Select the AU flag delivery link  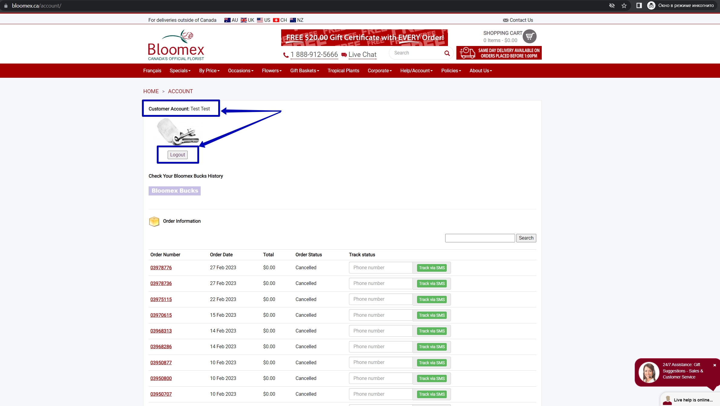(x=231, y=20)
